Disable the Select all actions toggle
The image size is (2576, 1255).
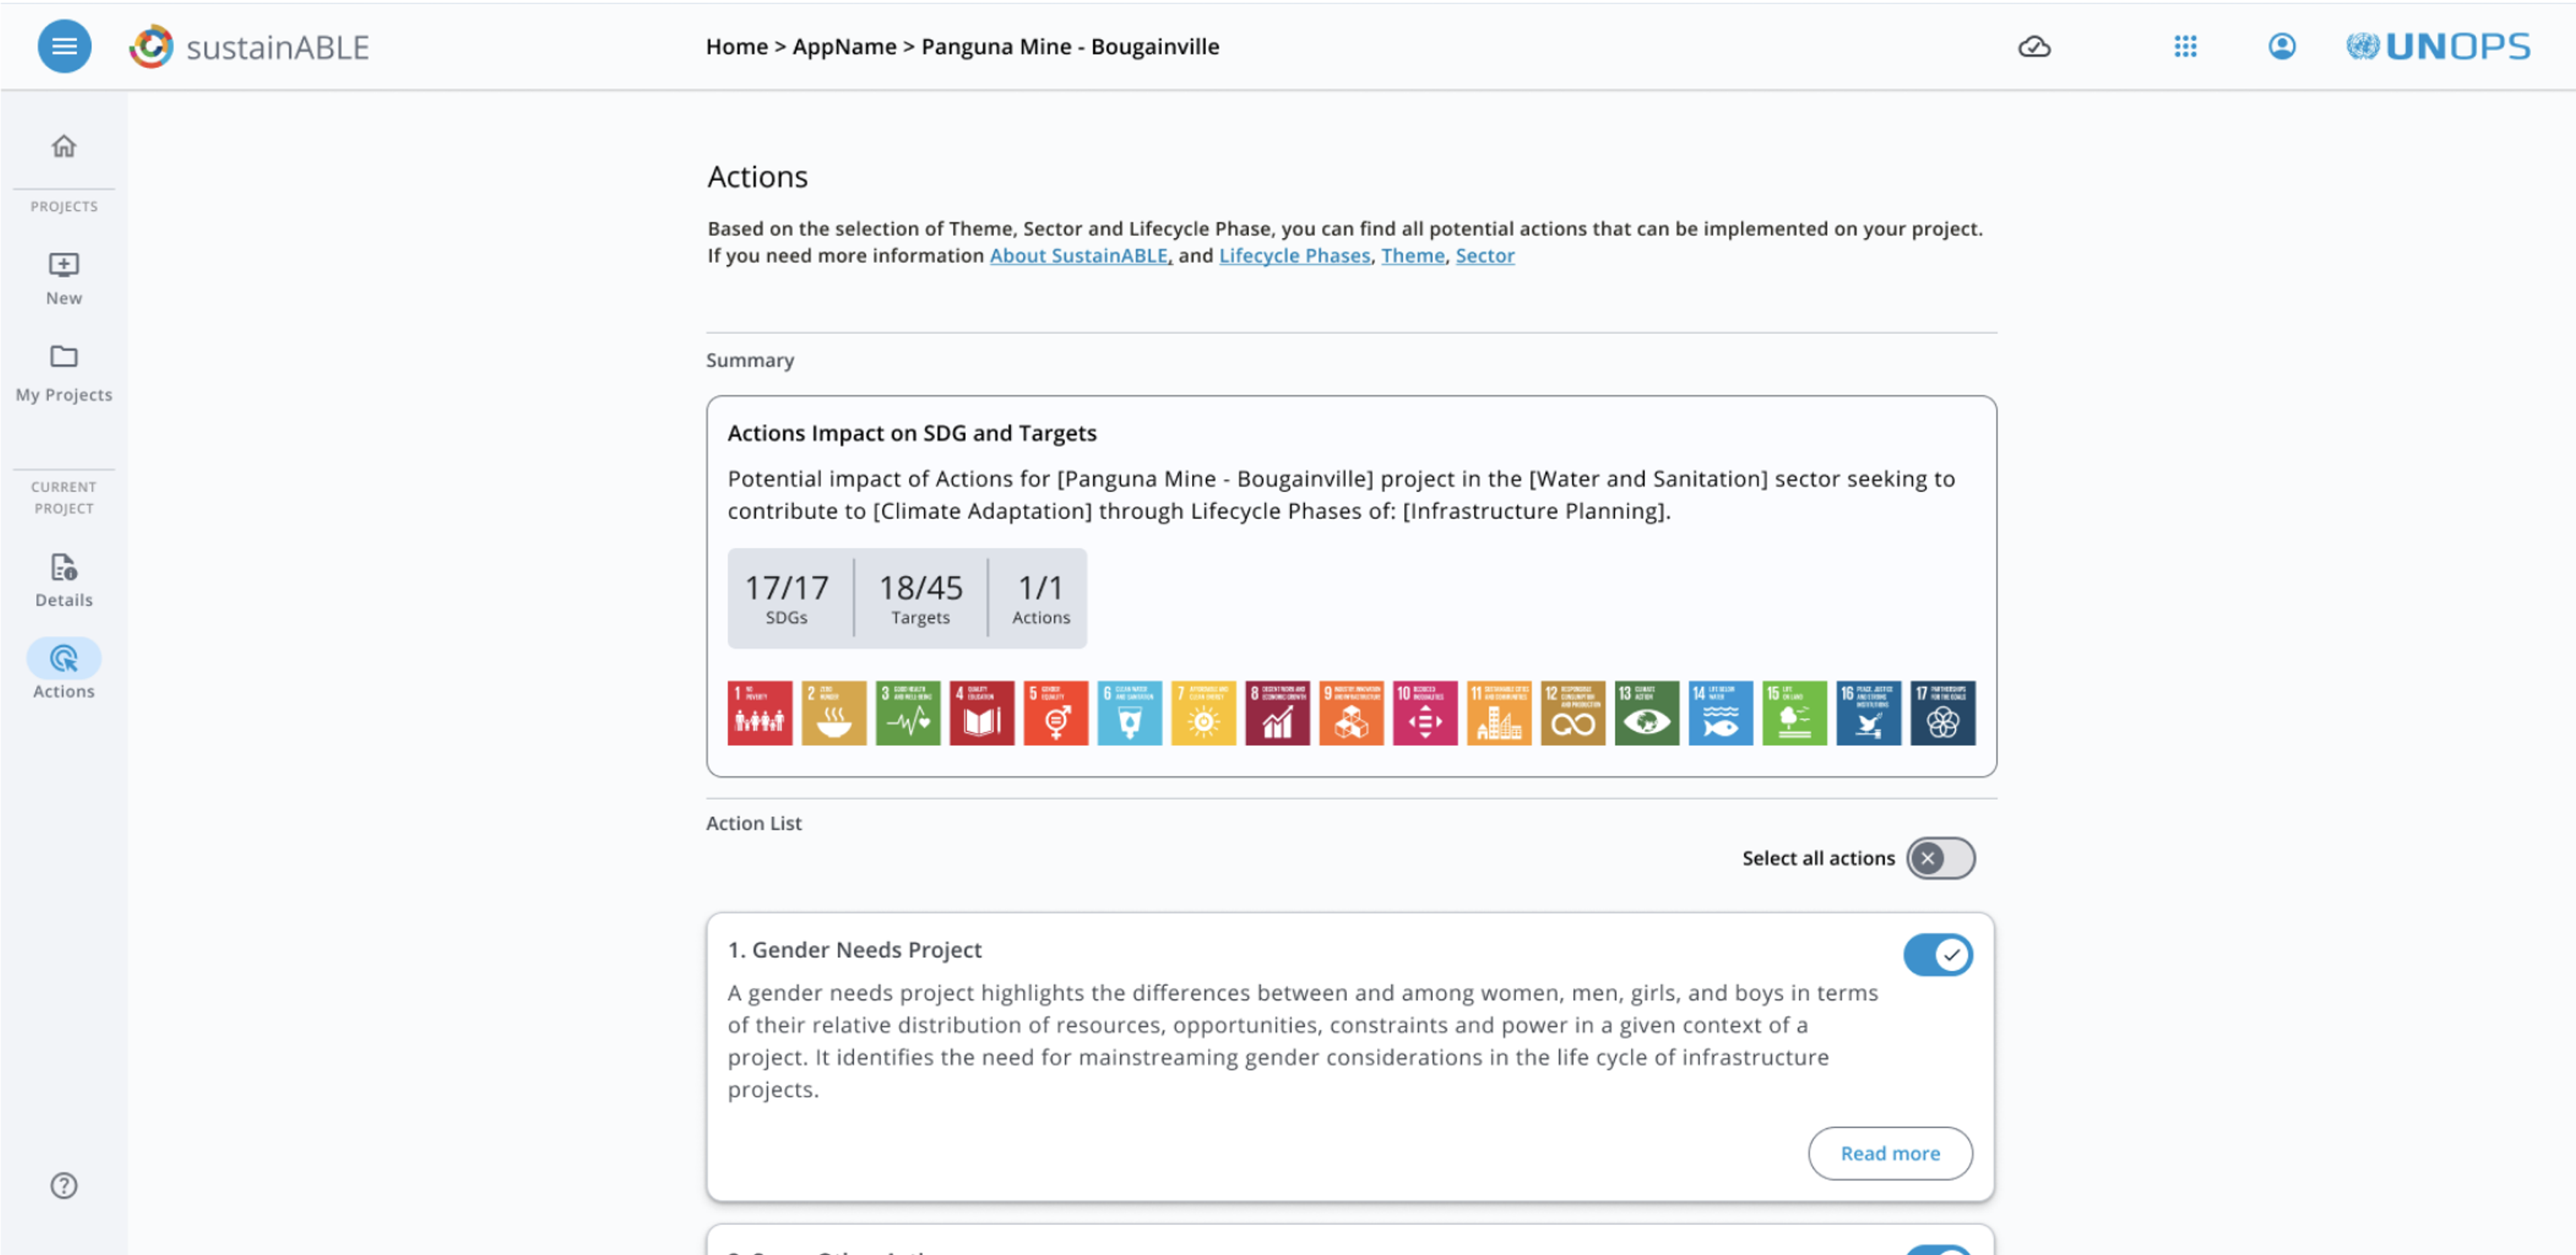[1939, 858]
